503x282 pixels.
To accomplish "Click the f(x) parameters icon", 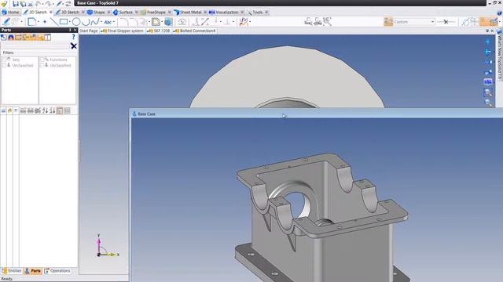I will click(x=244, y=22).
